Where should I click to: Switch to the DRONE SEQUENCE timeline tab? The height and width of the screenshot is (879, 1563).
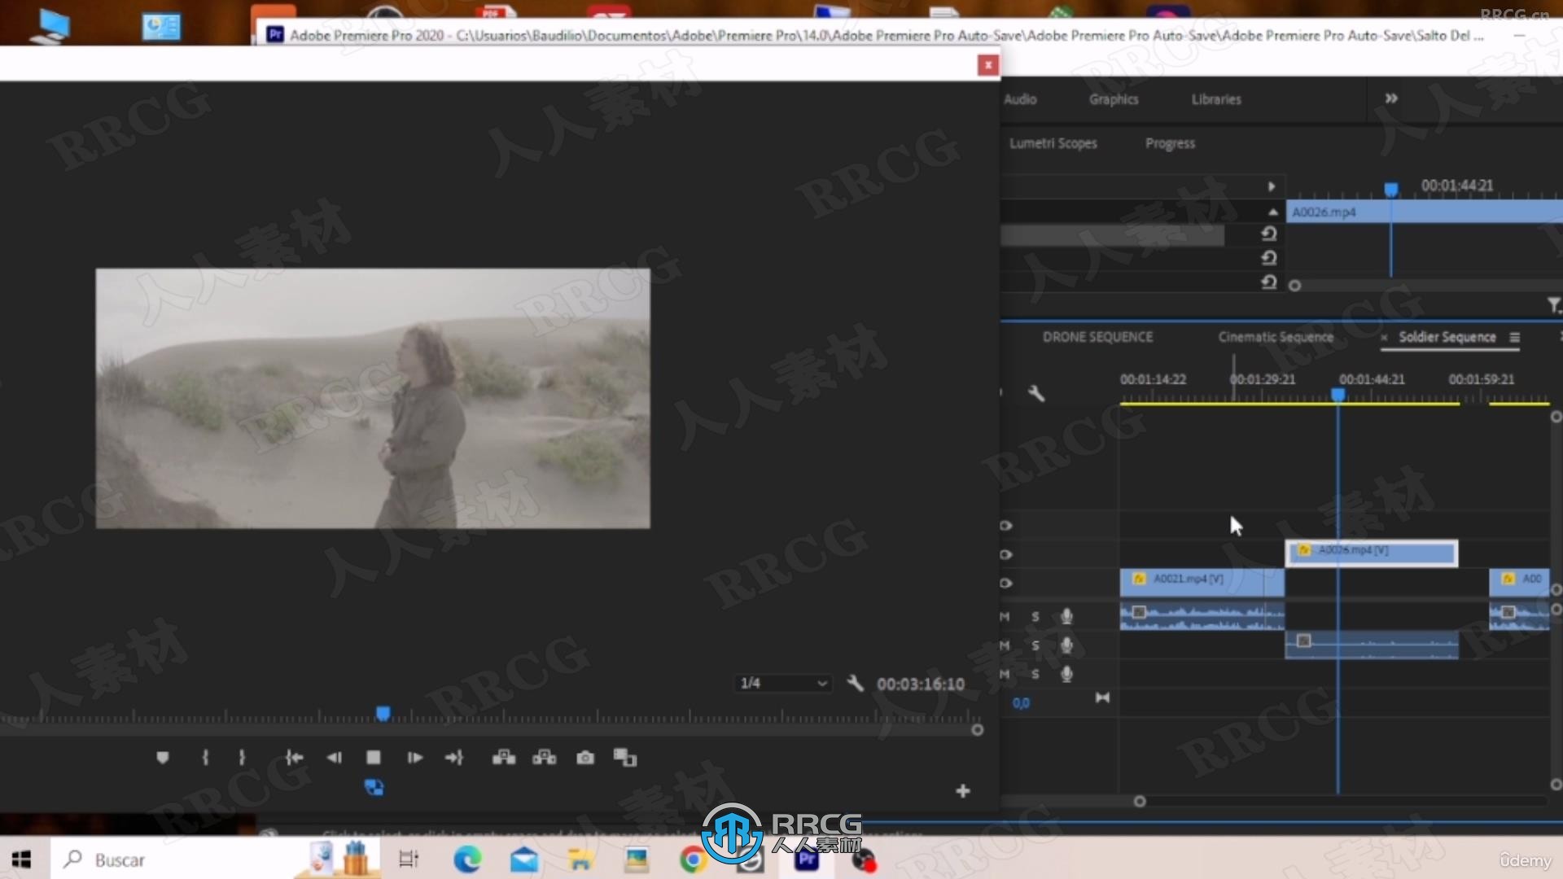tap(1097, 337)
